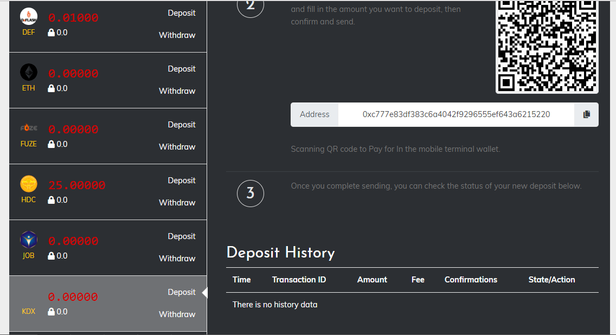Click the State/Action column header
This screenshot has height=335, width=616.
click(551, 280)
